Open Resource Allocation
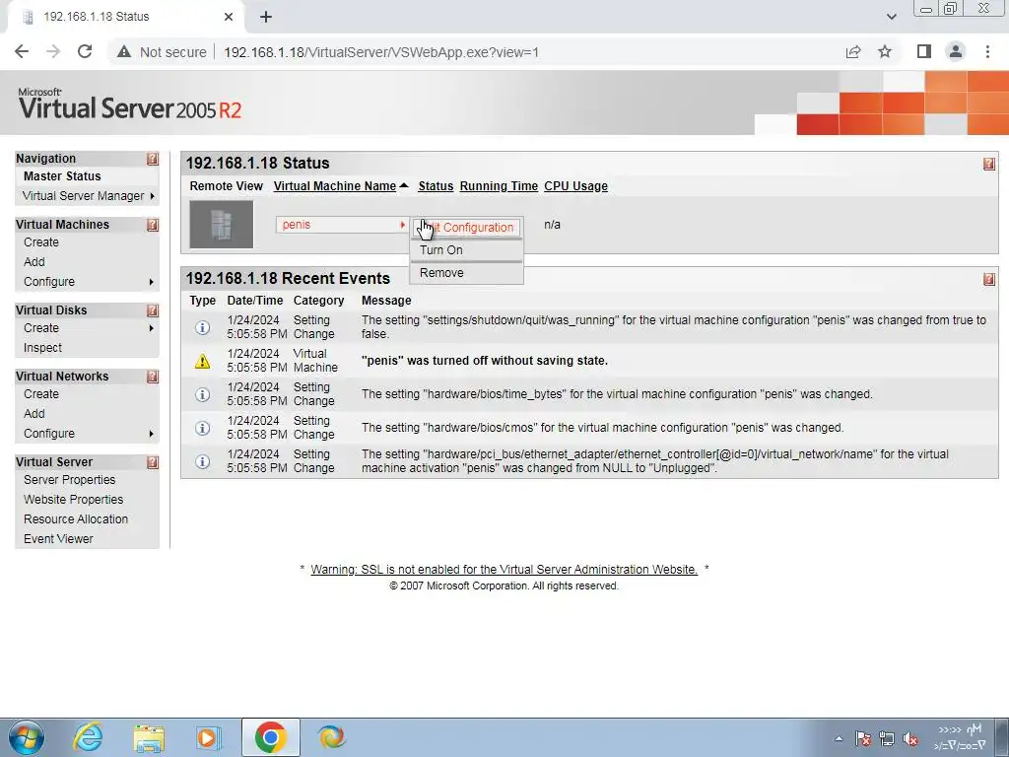1009x757 pixels. 76,519
